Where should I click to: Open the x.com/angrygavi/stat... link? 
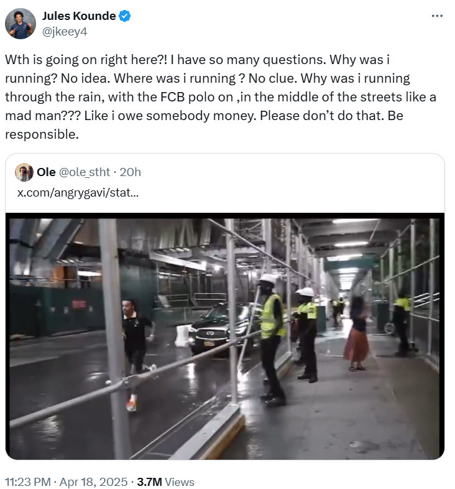click(x=78, y=192)
